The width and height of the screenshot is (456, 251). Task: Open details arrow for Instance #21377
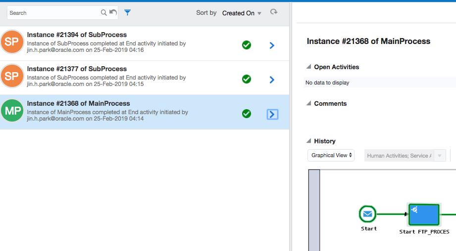coord(272,80)
